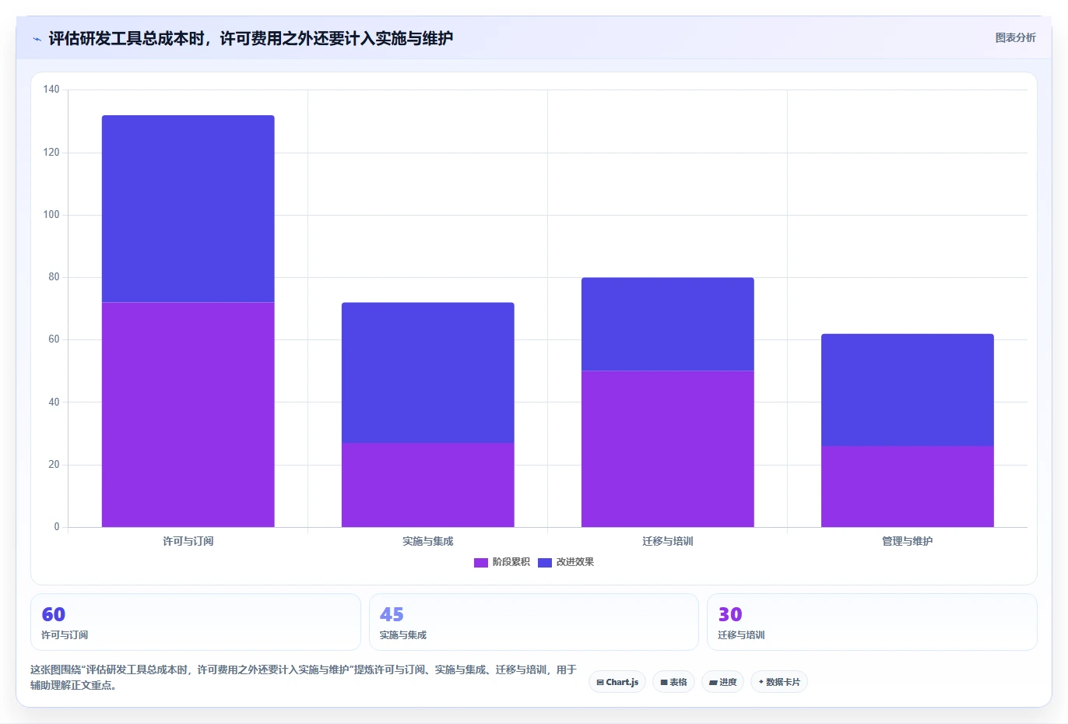
Task: Click the 40 y-axis tick label
Action: click(54, 402)
